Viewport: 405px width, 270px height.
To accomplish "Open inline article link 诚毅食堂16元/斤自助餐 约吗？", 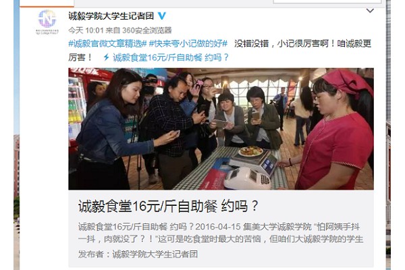I will [x=171, y=57].
